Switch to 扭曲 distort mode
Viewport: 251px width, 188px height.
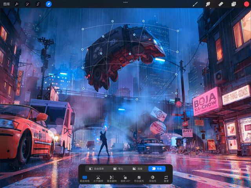pos(138,169)
